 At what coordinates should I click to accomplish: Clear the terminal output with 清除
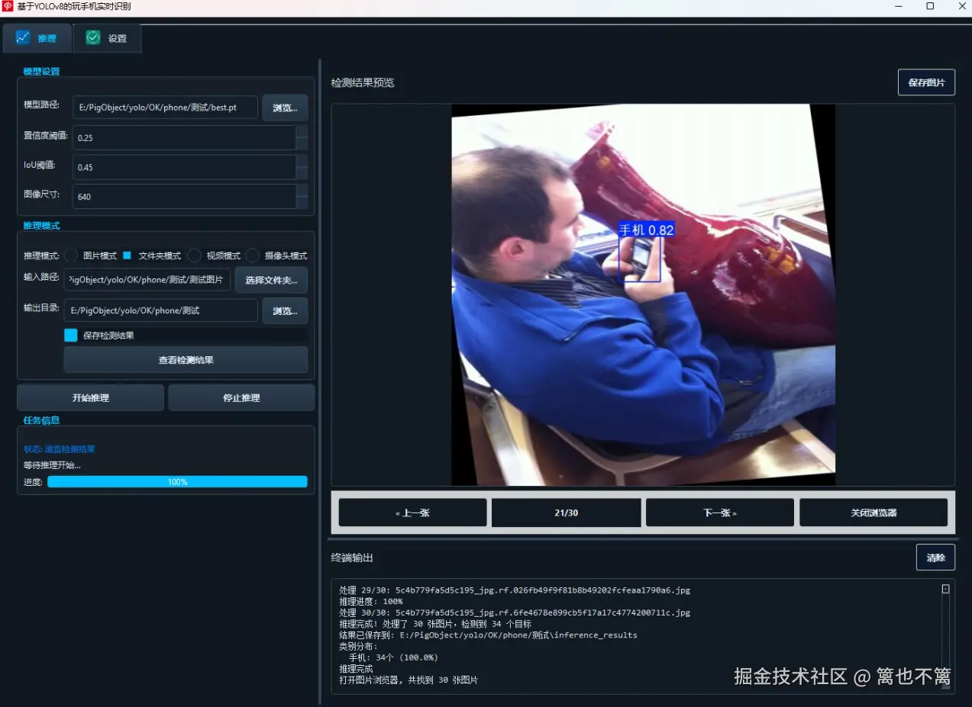coord(935,557)
